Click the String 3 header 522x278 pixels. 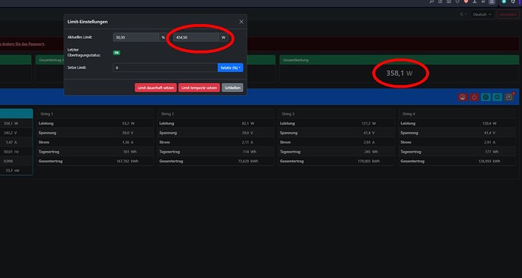[288, 114]
